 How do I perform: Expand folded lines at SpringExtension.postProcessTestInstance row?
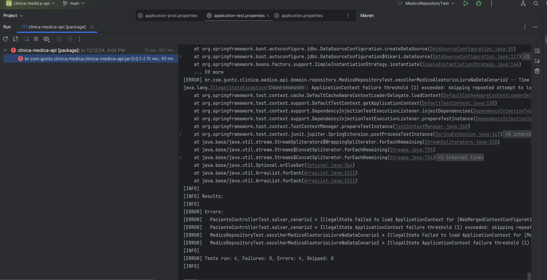[x=180, y=134]
